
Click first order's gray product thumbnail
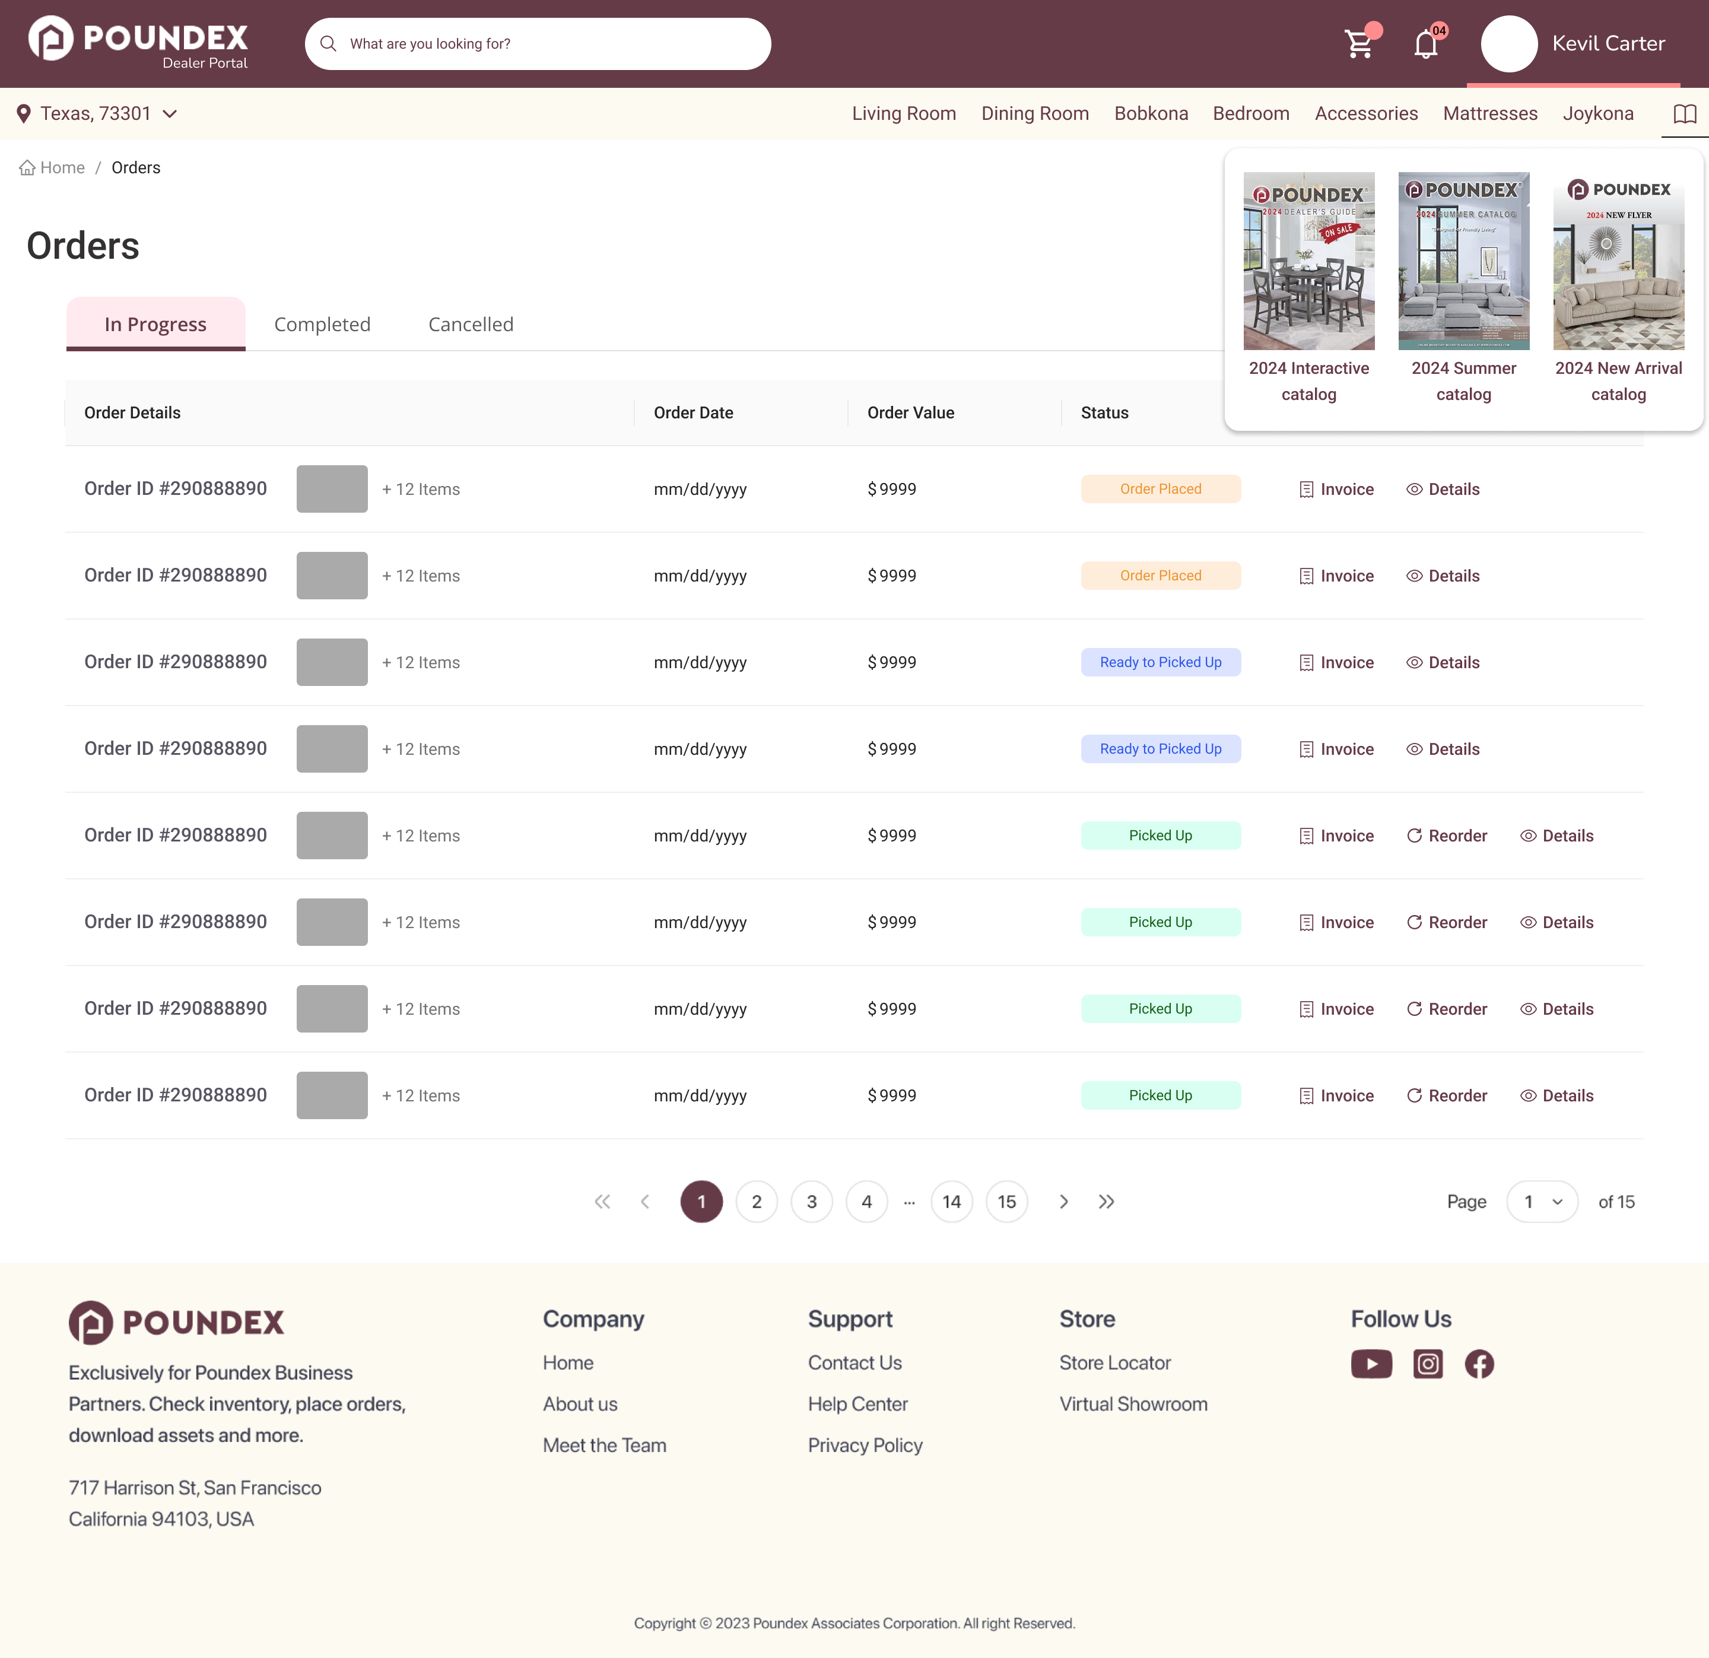point(332,490)
